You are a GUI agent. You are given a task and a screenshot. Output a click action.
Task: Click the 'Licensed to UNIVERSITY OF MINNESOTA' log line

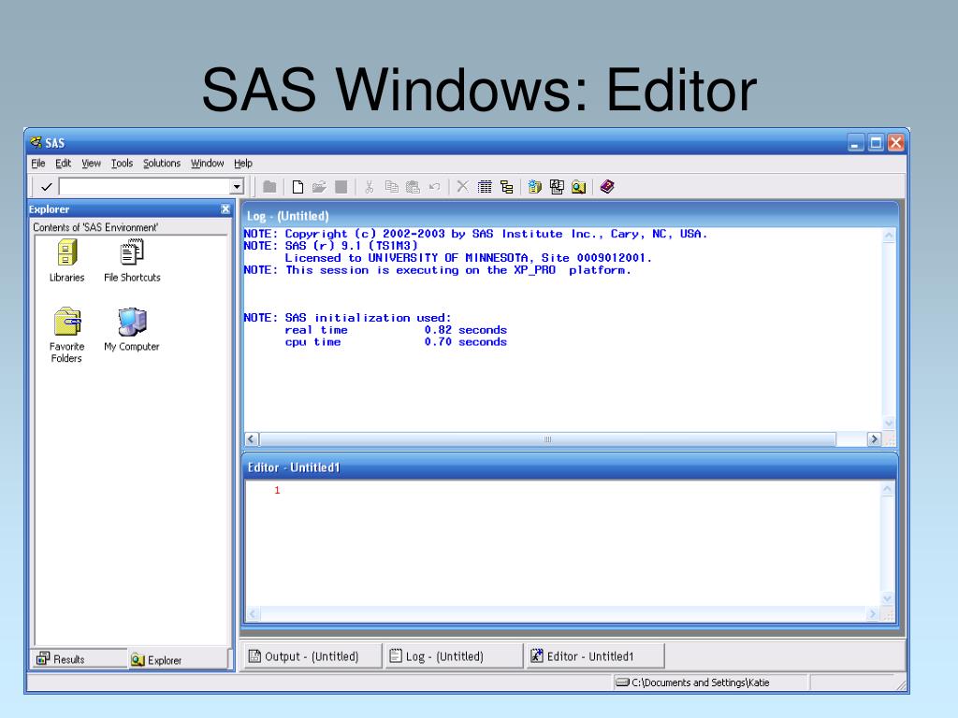tap(468, 258)
